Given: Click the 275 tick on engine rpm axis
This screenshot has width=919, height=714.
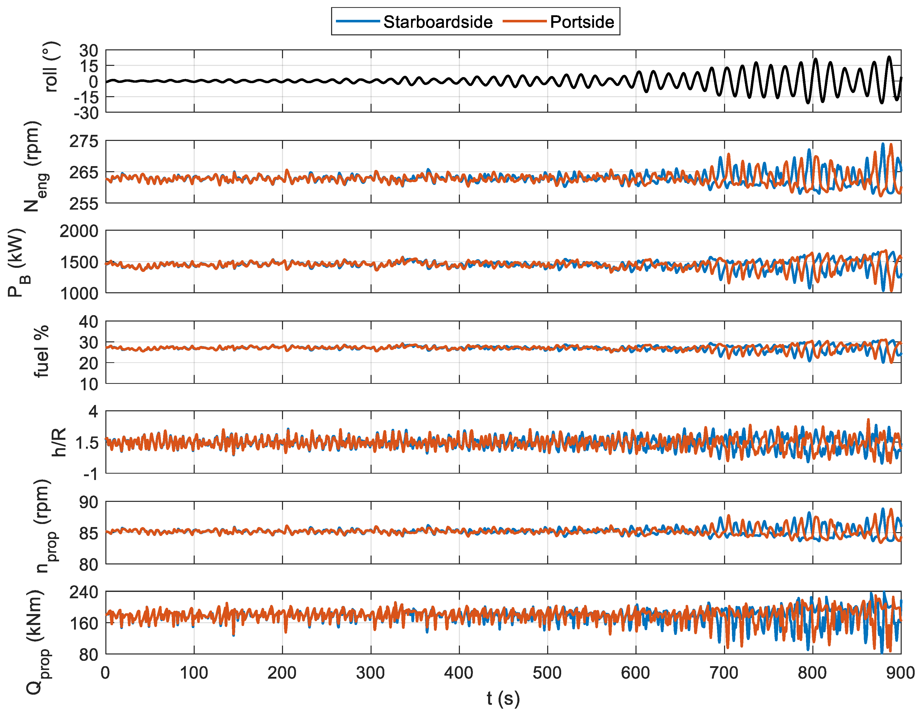Looking at the screenshot, I should point(84,141).
